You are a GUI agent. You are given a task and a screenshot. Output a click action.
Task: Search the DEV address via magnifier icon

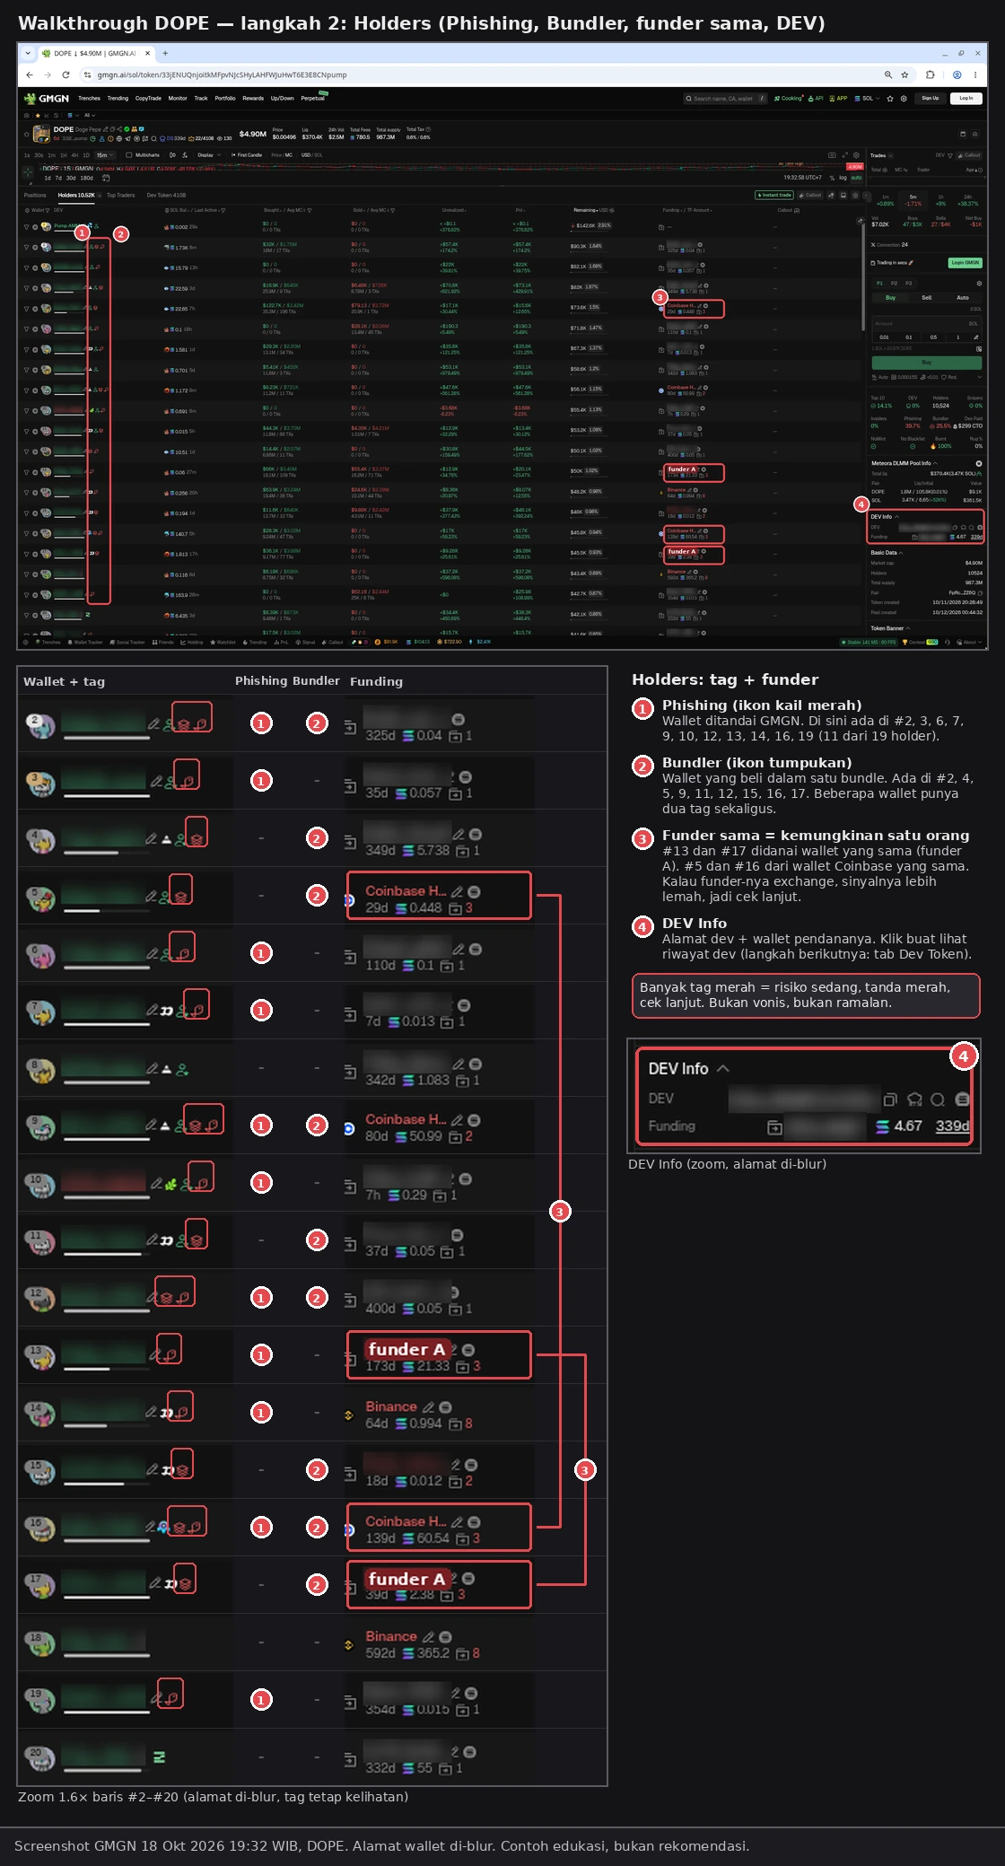coord(971,528)
